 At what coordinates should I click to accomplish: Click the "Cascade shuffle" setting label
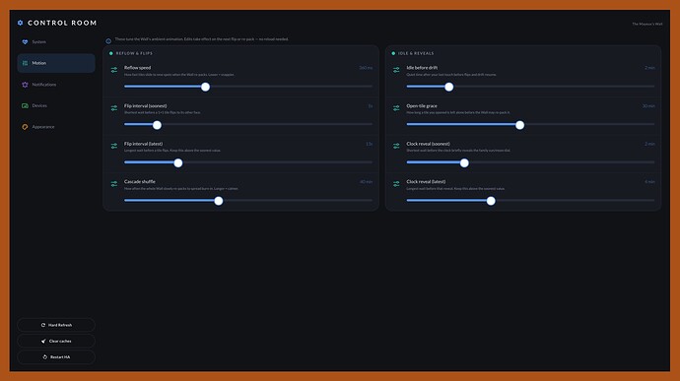pos(140,181)
